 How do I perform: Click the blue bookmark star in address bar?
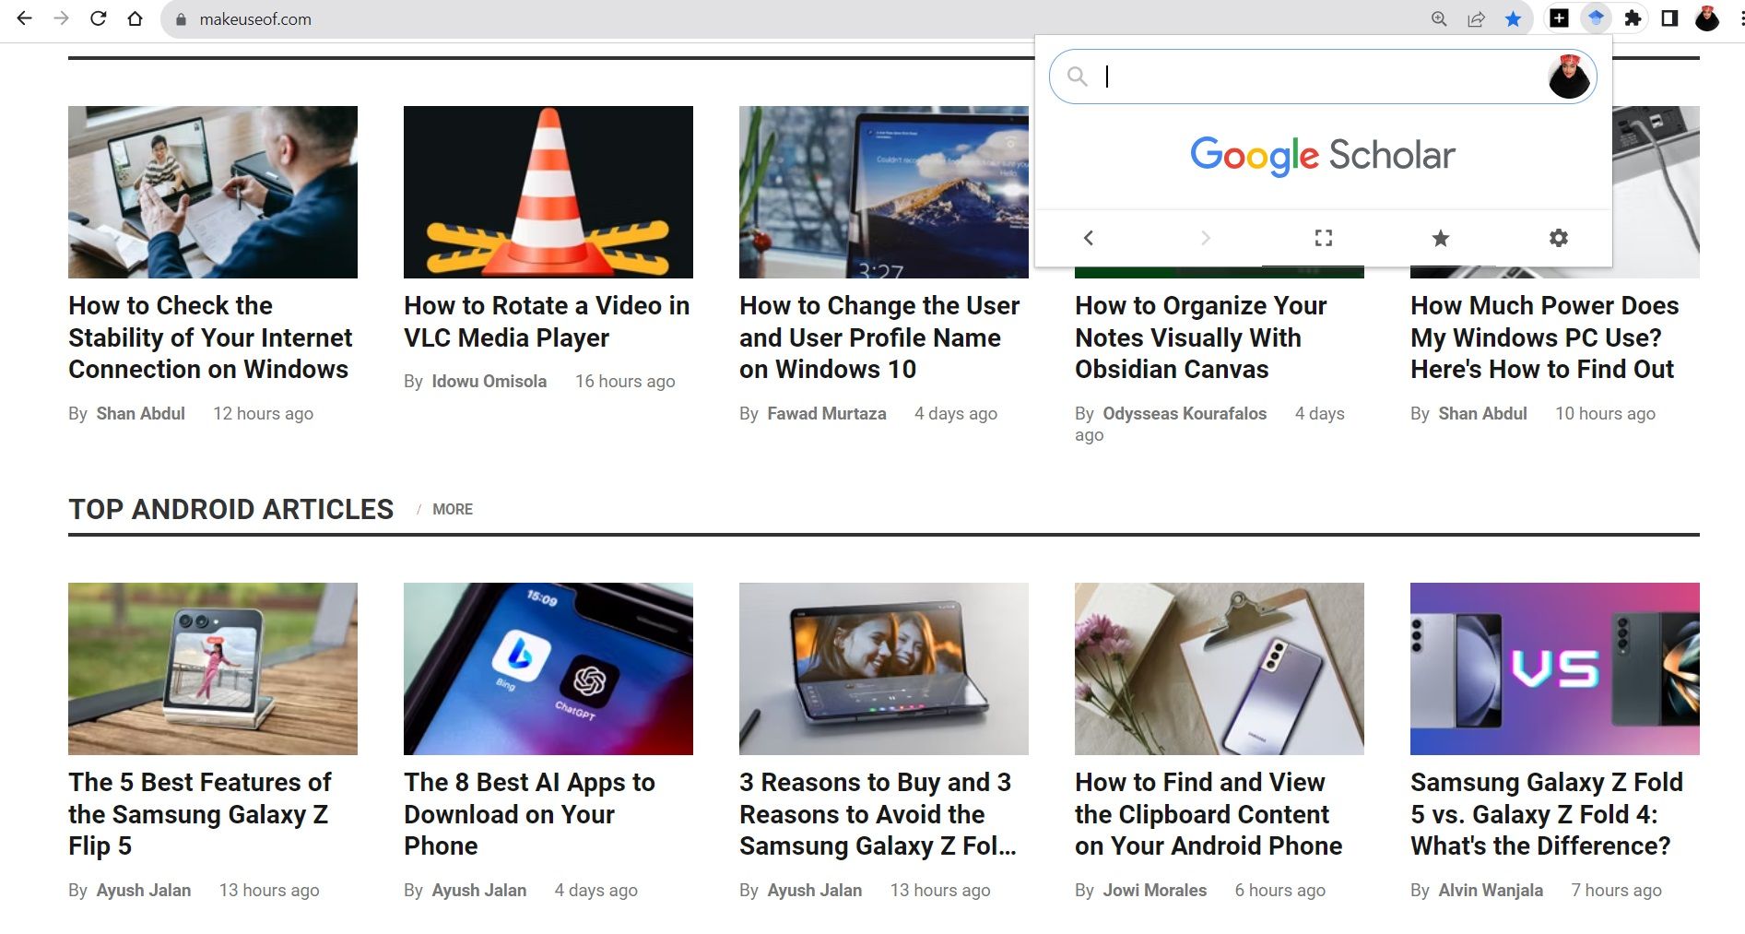tap(1513, 19)
